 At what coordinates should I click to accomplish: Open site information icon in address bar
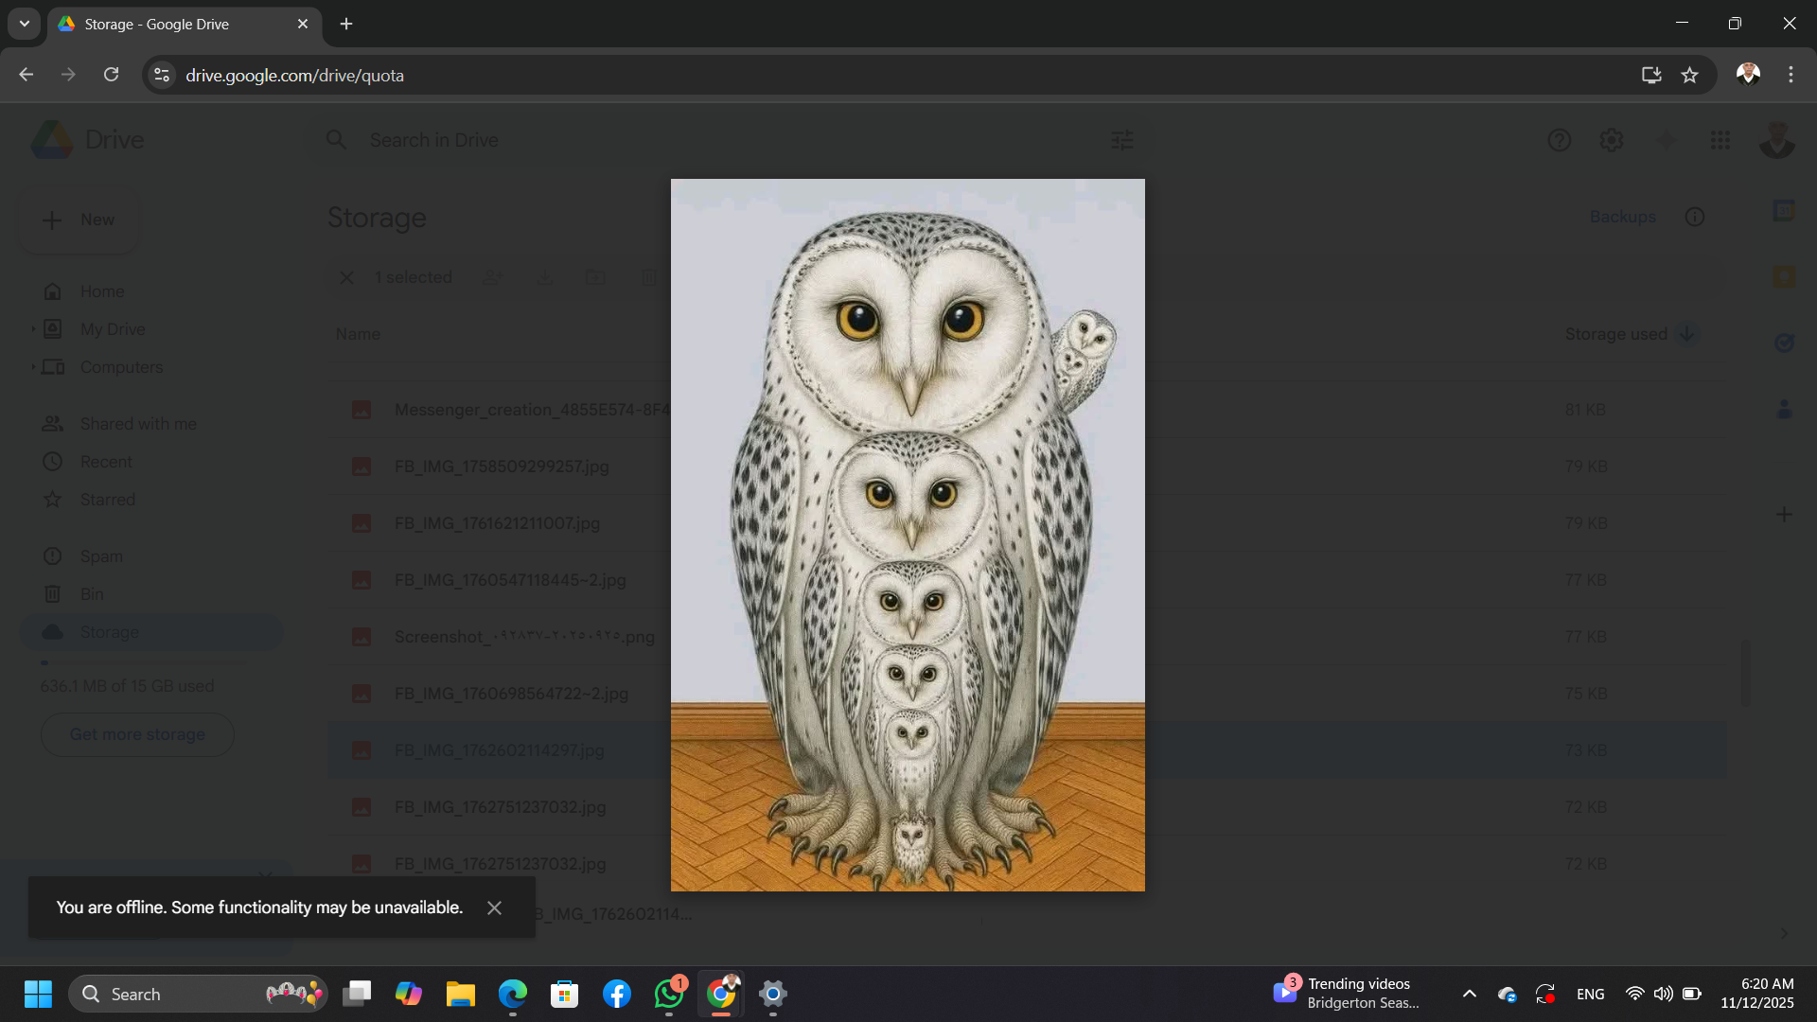coord(162,76)
